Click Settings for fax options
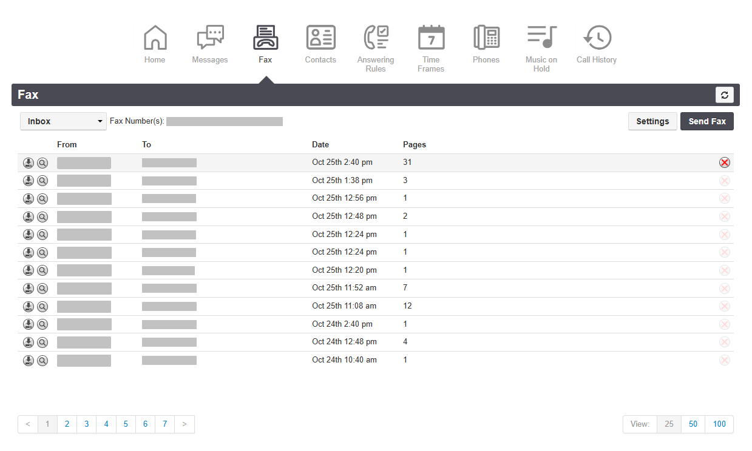752x451 pixels. (652, 121)
